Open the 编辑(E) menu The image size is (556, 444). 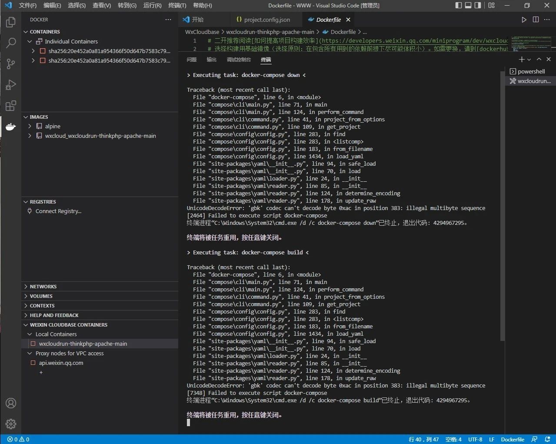tap(52, 5)
